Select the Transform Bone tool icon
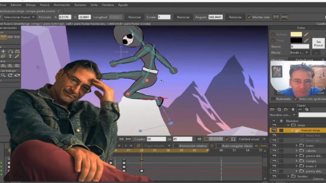The image size is (326, 183). pos(10,37)
